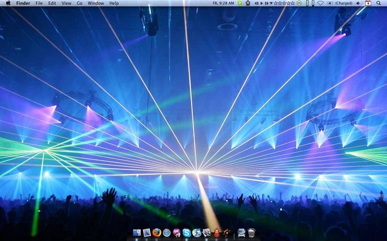
Task: Open the Apple menu
Action: pyautogui.click(x=8, y=3)
